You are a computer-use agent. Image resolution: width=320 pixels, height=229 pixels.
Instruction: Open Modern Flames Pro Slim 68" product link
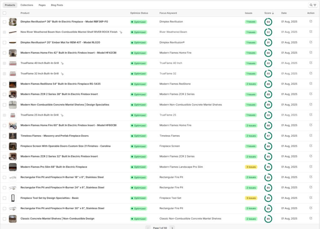54,167
